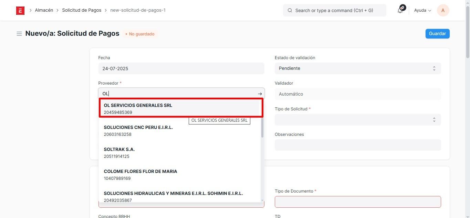Screen dimensions: 470x218
Task: Navigate to Solicitud de Pagos breadcrumb
Action: (x=82, y=10)
